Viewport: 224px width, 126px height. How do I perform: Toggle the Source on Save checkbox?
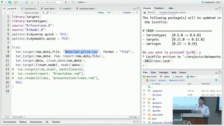click(23, 13)
